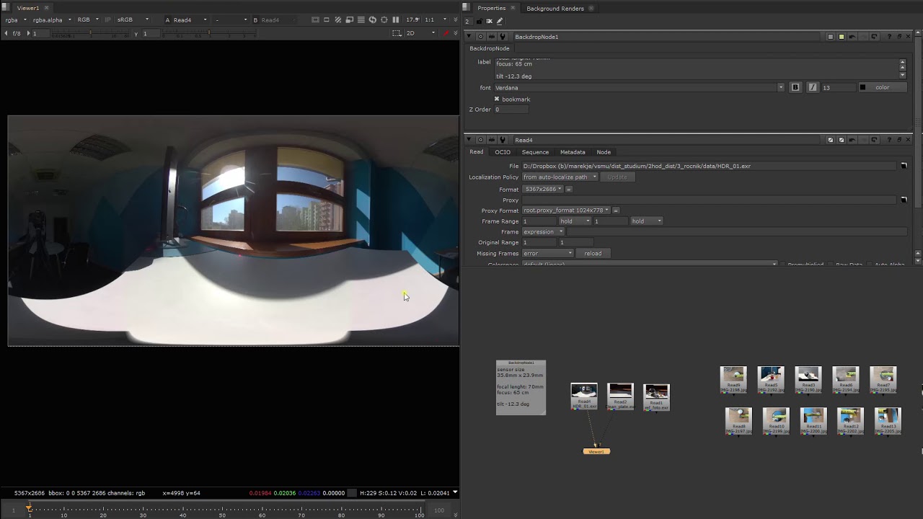This screenshot has height=519, width=923.
Task: Click the revert icon on Read4 panel
Action: click(874, 140)
